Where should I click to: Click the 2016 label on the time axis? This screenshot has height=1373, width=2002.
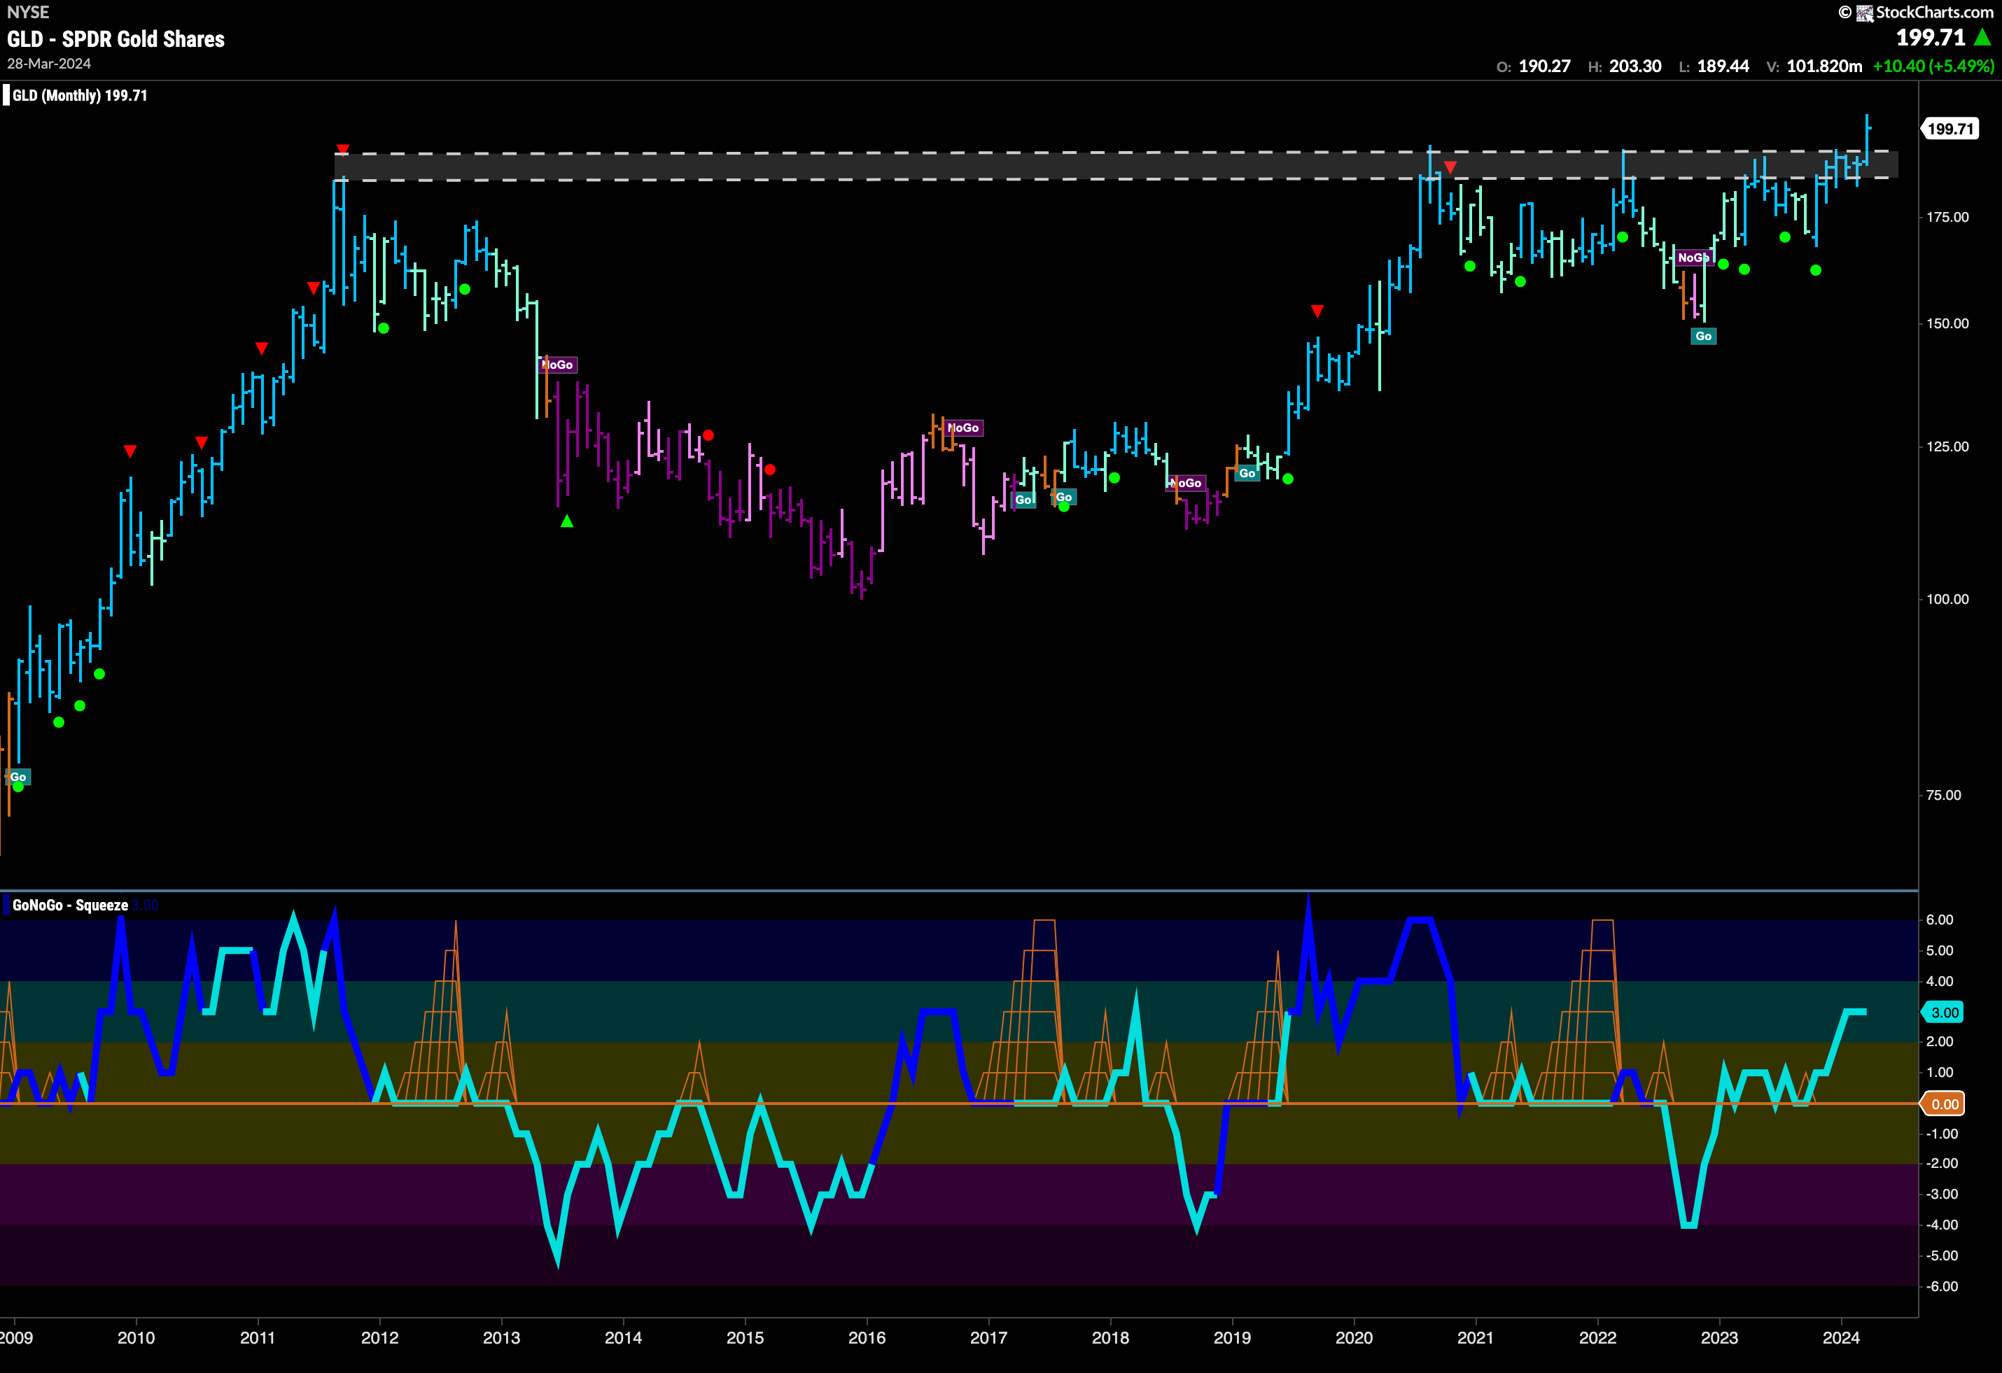click(867, 1338)
